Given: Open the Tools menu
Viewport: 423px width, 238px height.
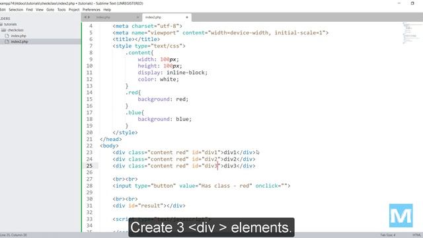Looking at the screenshot, I should [x=61, y=9].
